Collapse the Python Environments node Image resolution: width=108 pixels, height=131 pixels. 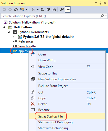click(x=9, y=32)
